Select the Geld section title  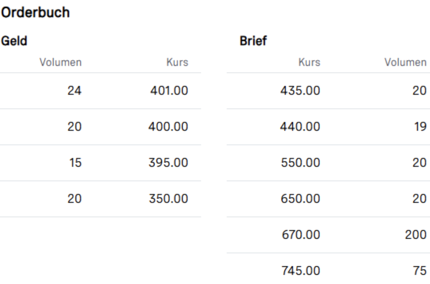pyautogui.click(x=14, y=41)
